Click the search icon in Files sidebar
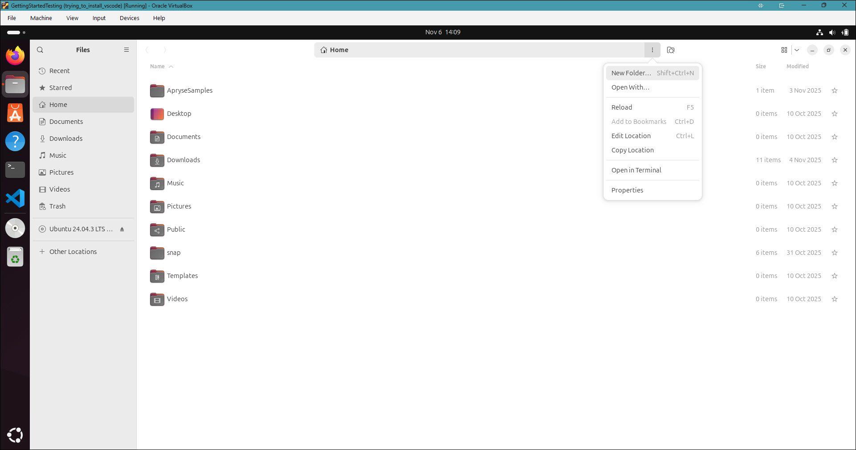The width and height of the screenshot is (856, 450). tap(40, 50)
